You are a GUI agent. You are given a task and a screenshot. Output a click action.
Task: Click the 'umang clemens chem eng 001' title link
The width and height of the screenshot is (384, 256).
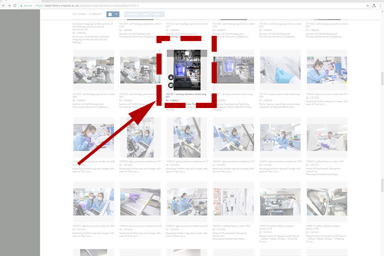187,94
